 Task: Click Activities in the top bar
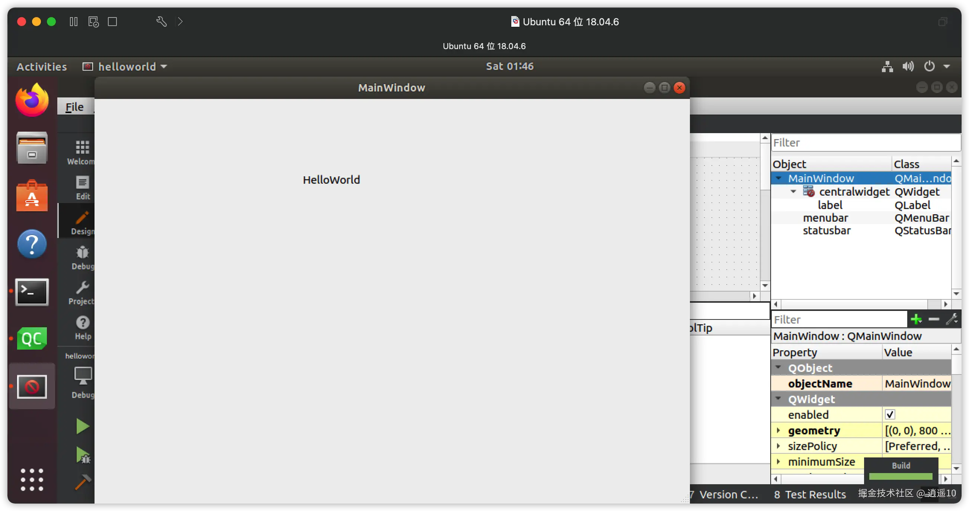(x=41, y=67)
